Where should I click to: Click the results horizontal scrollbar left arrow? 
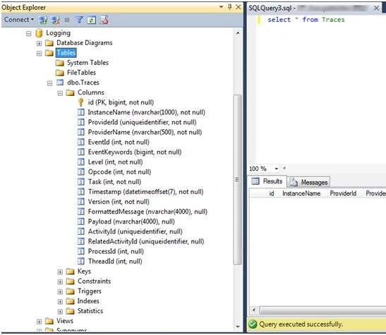254,310
